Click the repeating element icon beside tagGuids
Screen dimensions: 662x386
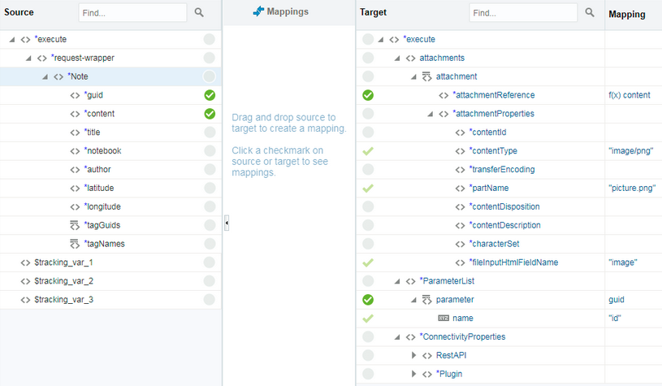[x=75, y=225]
